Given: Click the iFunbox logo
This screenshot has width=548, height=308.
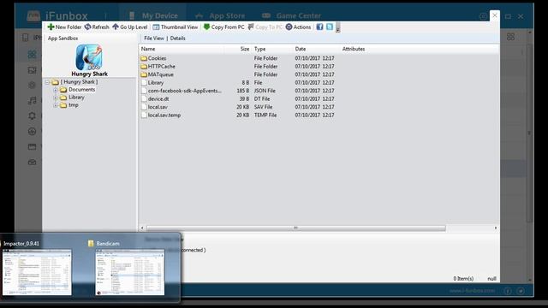Looking at the screenshot, I should (x=57, y=15).
